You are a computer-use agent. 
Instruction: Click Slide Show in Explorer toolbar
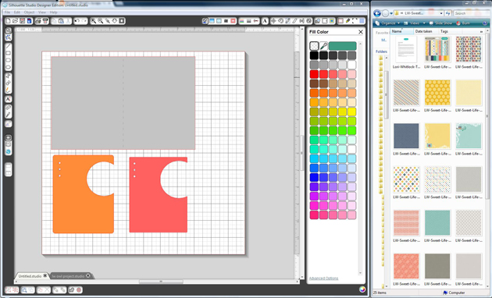coord(441,23)
